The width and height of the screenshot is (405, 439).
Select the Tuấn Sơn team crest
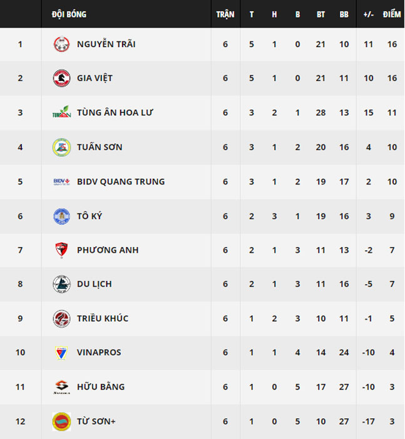61,147
